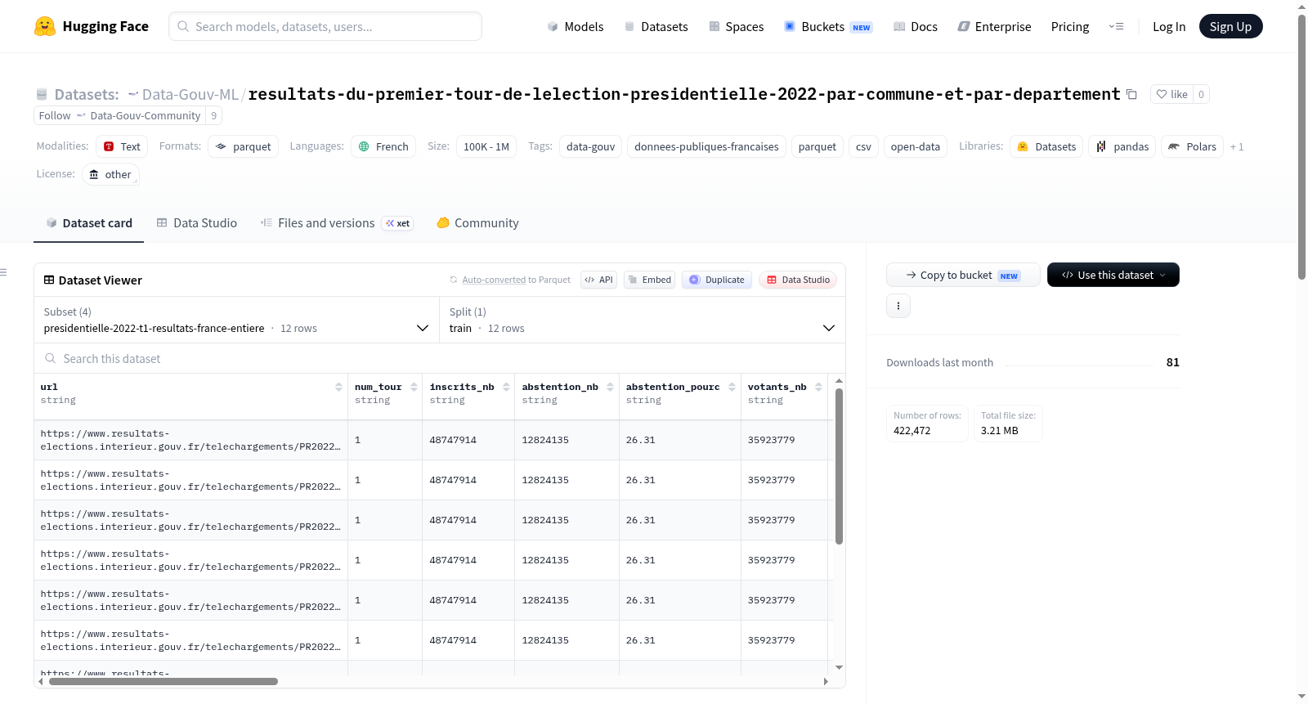
Task: Open the navigation more-options menu icon
Action: tap(1116, 26)
